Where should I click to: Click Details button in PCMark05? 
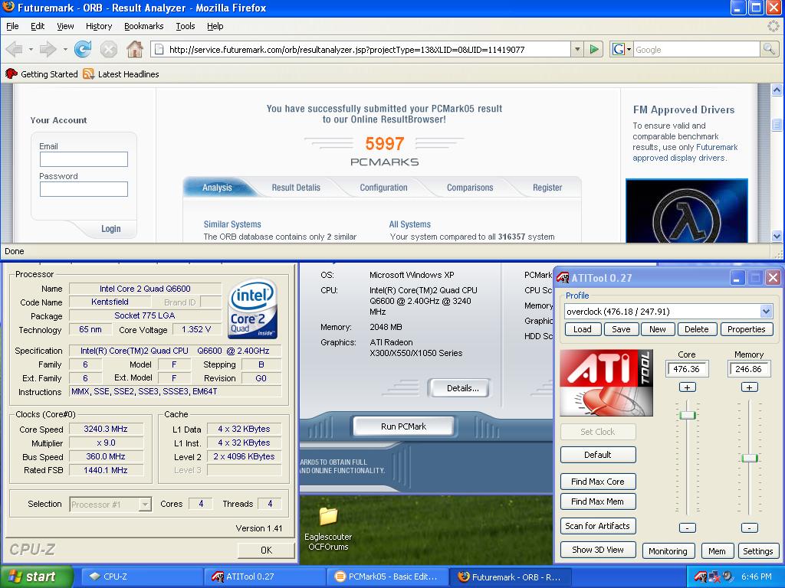460,388
